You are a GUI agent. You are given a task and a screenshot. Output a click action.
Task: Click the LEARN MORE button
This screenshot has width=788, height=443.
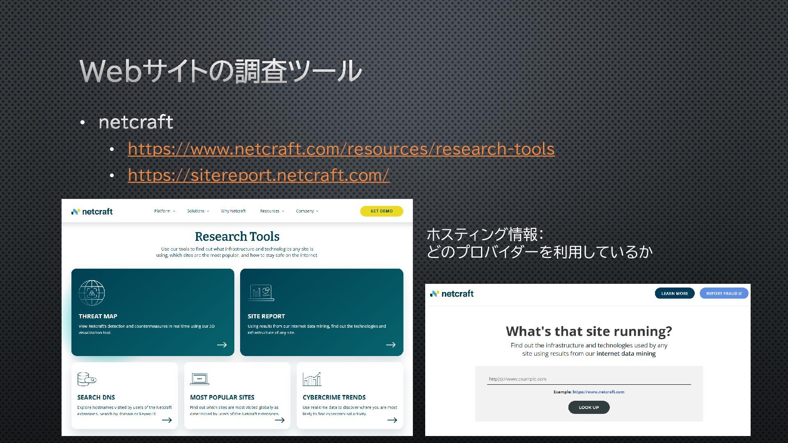click(x=674, y=293)
